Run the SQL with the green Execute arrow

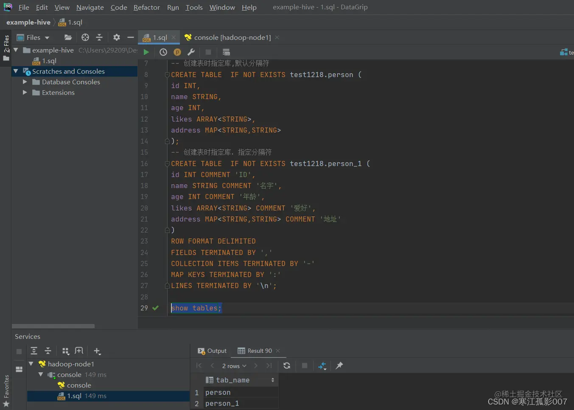[x=146, y=52]
